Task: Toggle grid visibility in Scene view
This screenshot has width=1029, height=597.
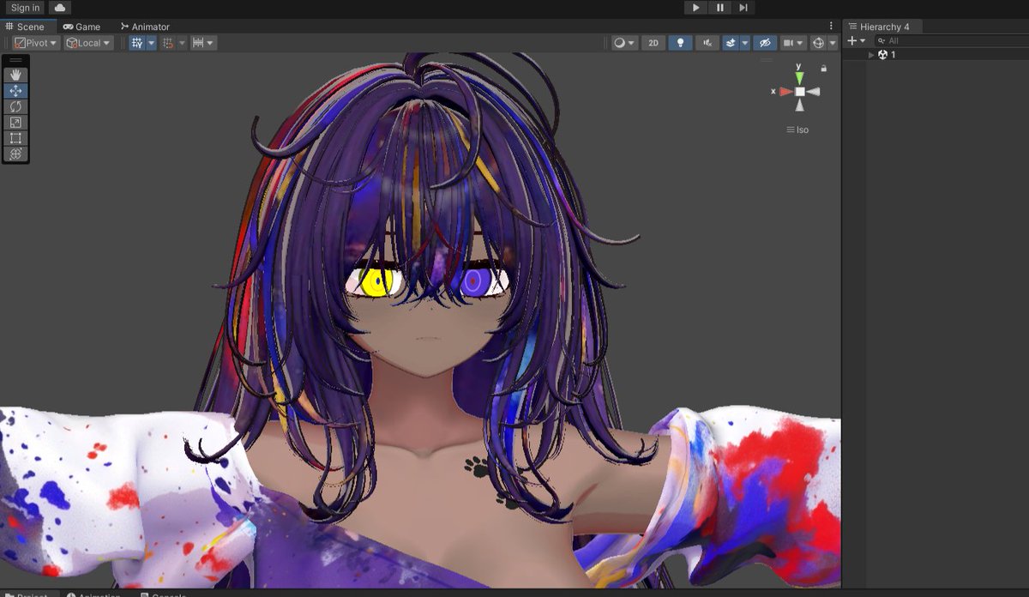Action: tap(137, 43)
